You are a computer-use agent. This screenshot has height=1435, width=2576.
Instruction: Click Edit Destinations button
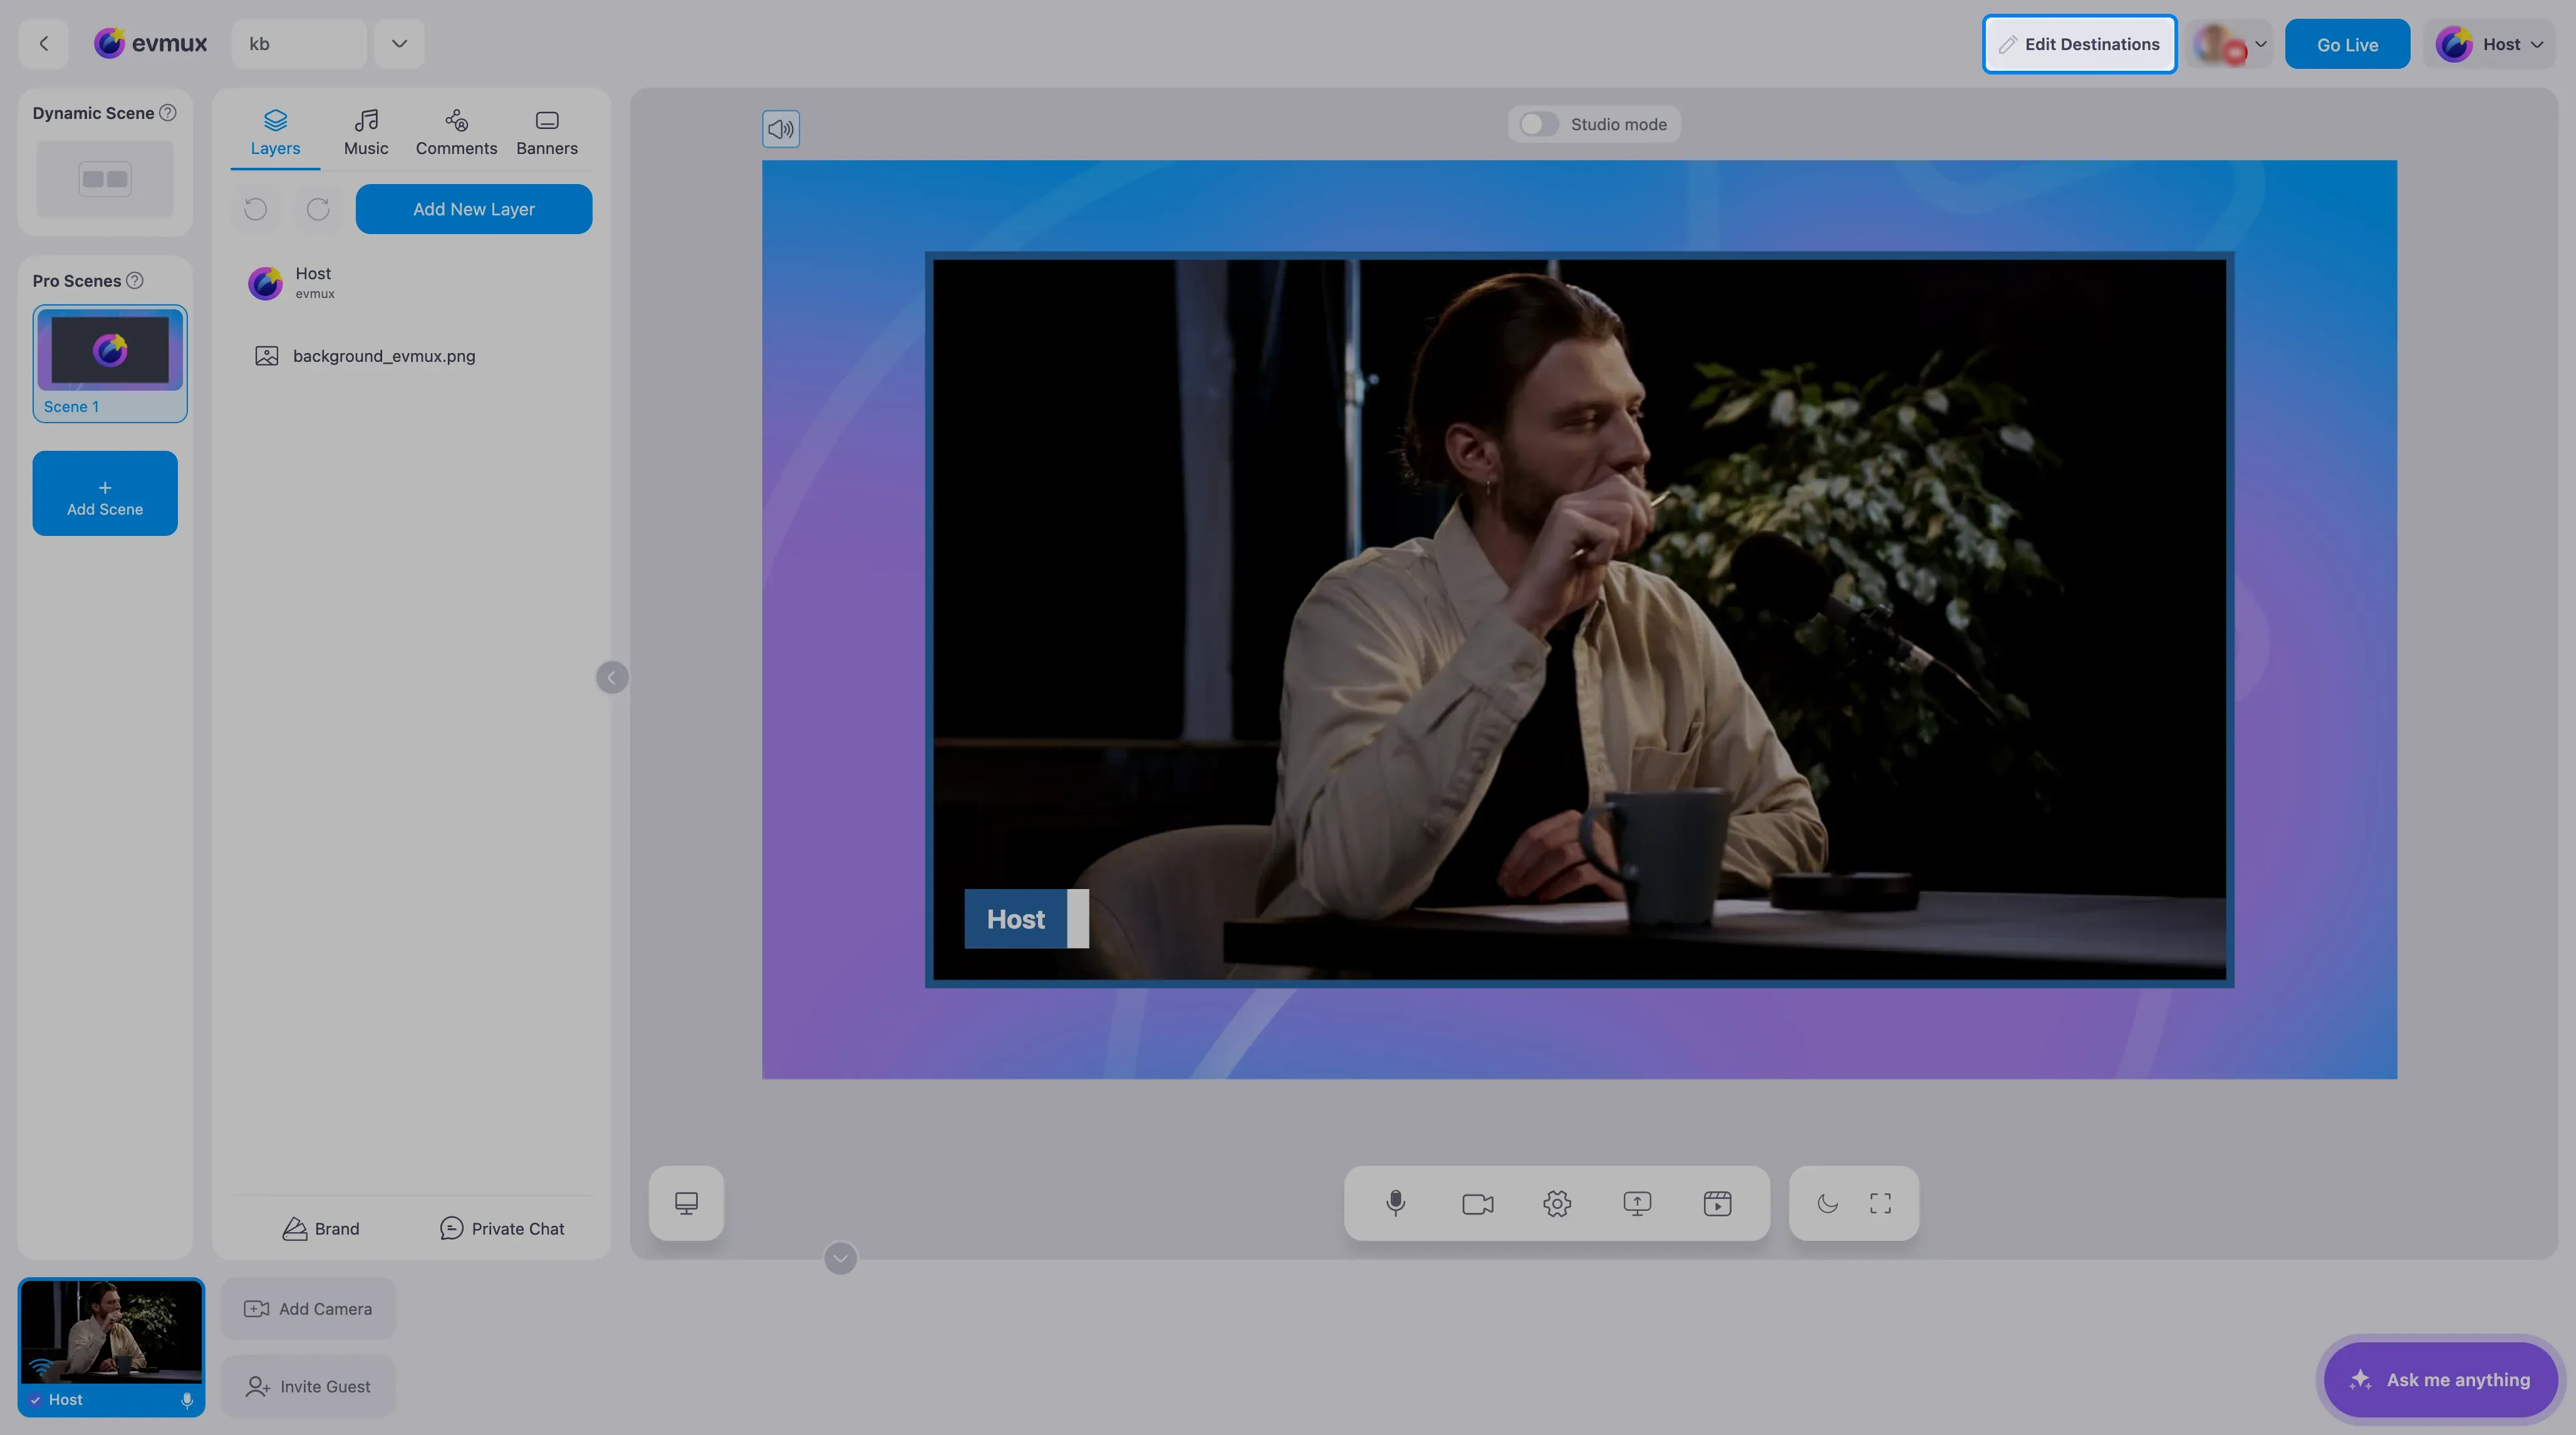[2079, 44]
